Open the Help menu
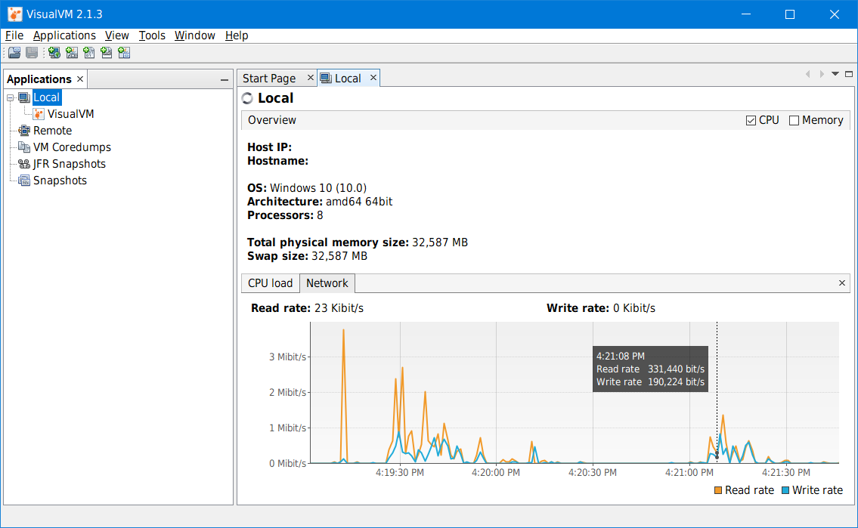858x528 pixels. coord(237,36)
